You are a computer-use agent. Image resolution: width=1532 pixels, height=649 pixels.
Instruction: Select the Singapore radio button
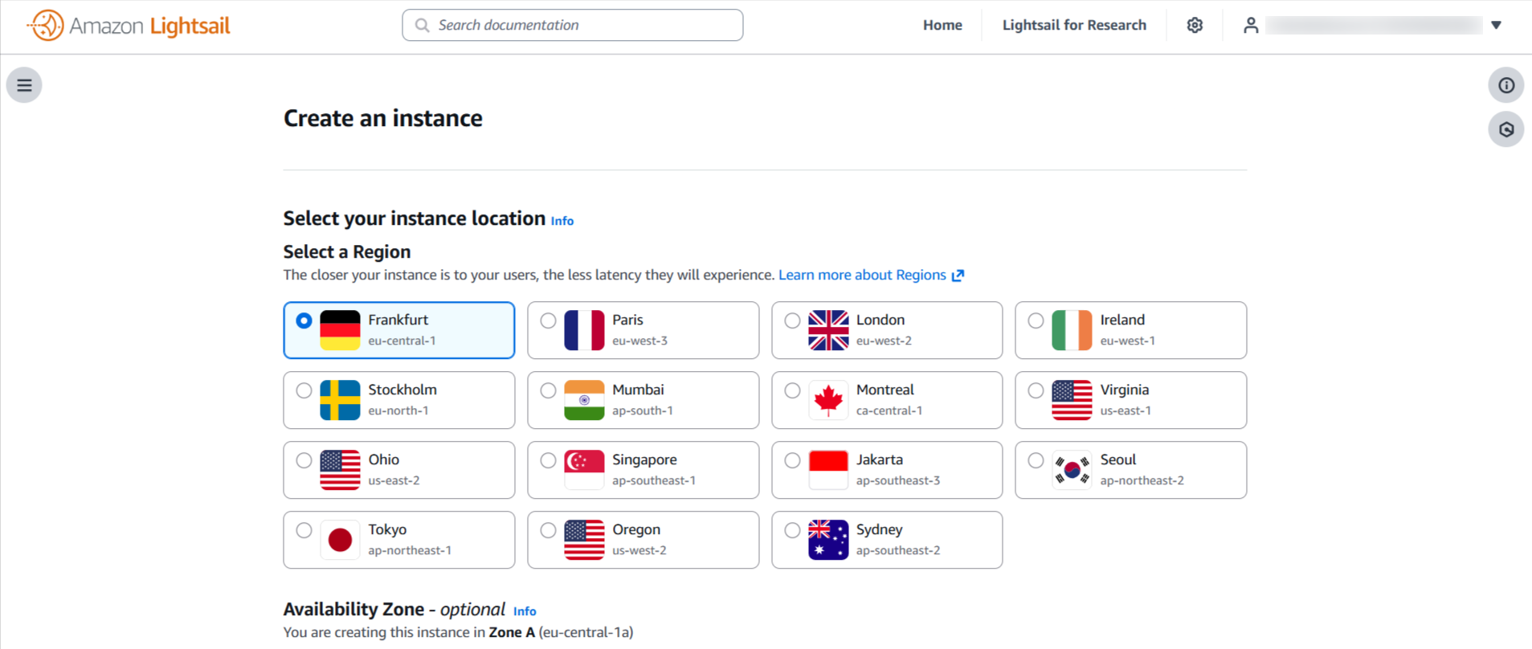pyautogui.click(x=548, y=460)
